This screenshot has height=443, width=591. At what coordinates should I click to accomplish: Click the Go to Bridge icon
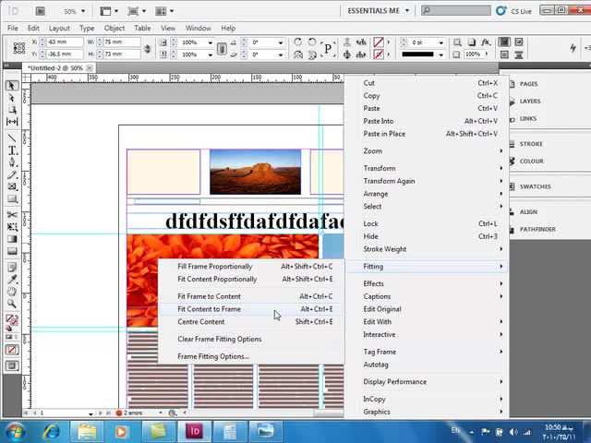tap(41, 11)
